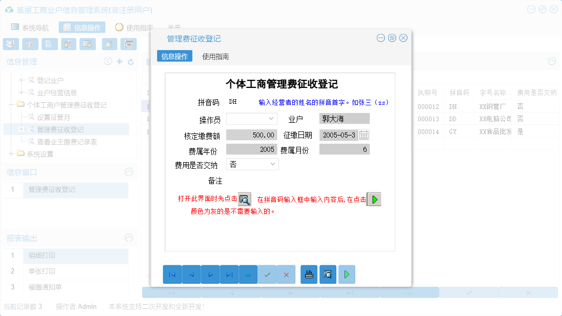Viewport: 562px width, 316px height.
Task: Collapse the 信息管理 panel
Action: tap(108, 61)
